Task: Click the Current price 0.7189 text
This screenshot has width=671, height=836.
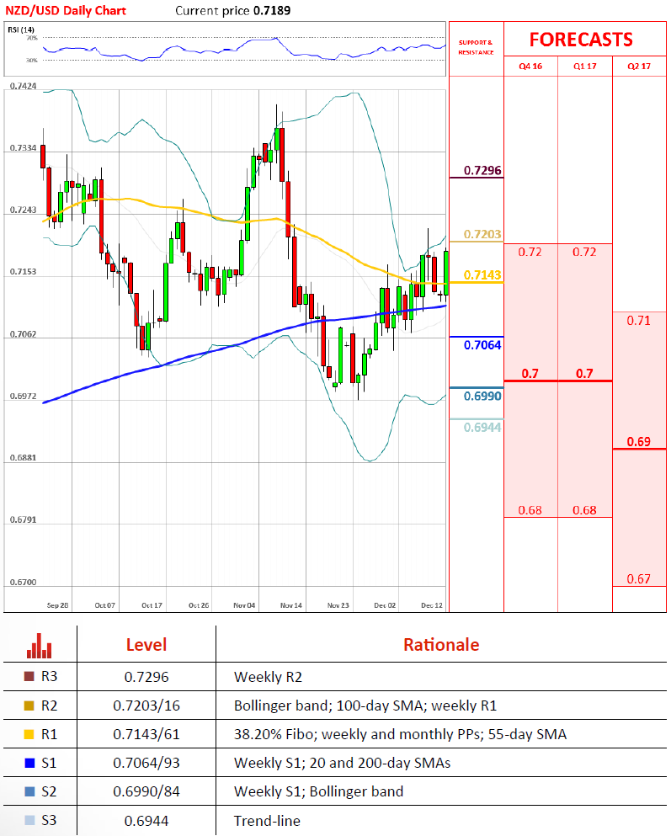Action: 233,11
